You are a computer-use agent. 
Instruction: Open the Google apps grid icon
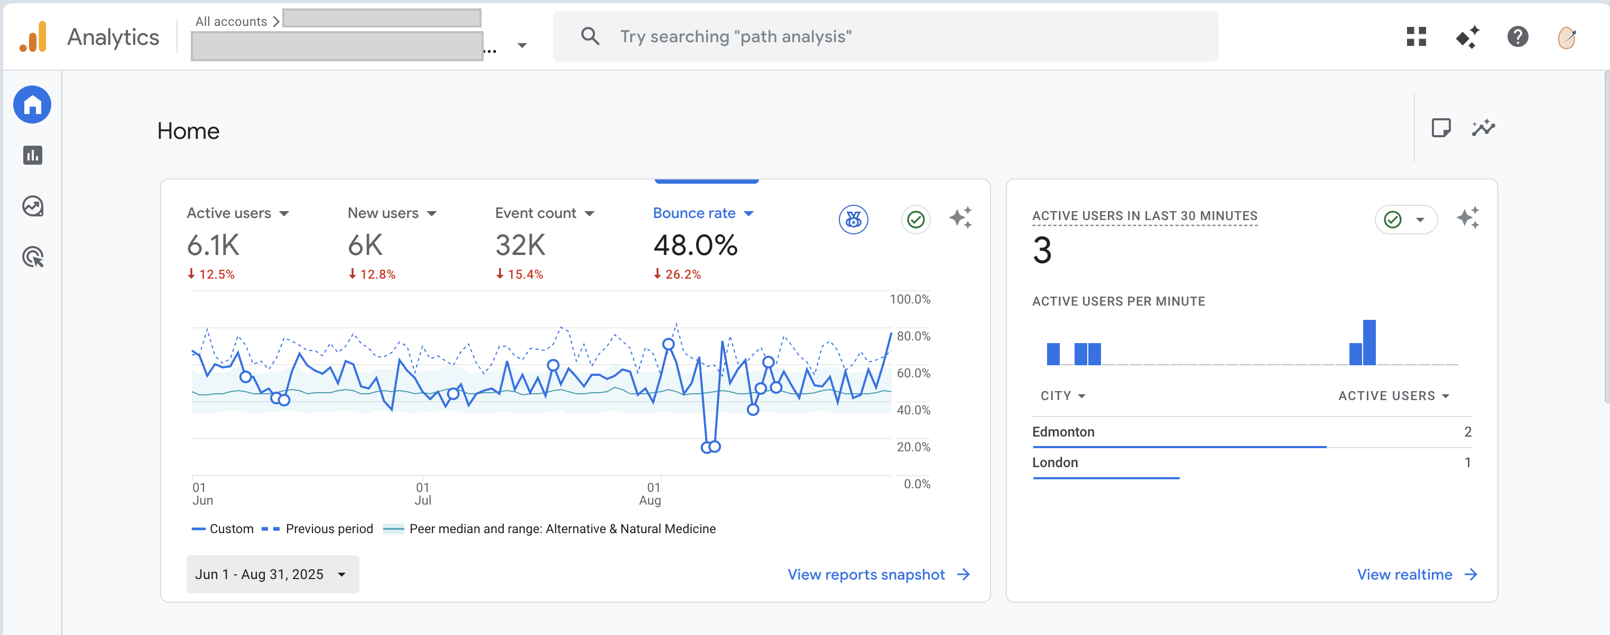coord(1415,37)
